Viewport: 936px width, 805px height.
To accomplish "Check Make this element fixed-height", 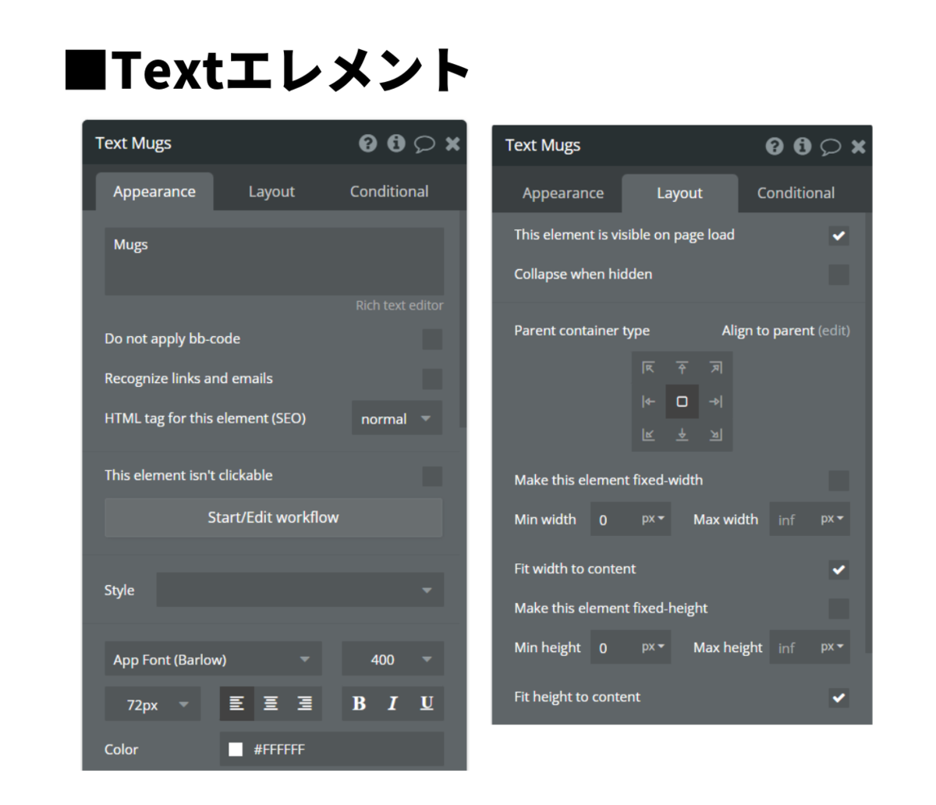I will (838, 608).
